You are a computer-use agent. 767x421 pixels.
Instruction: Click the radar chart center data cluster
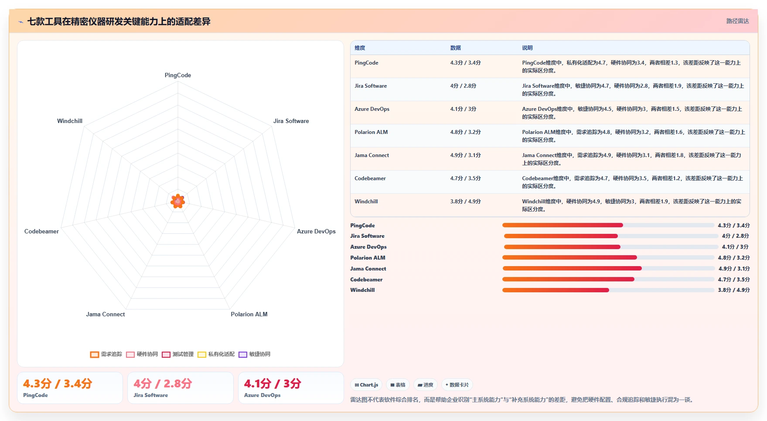point(177,201)
